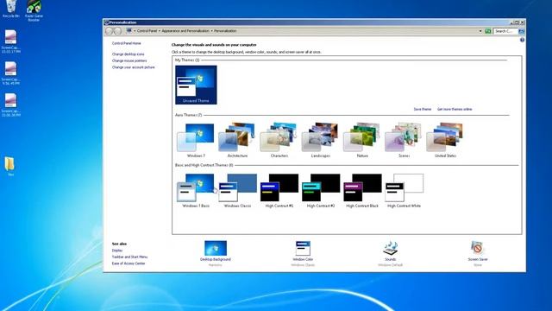The image size is (552, 311).
Task: Click Basic and High Contrast Themes header
Action: (204, 165)
